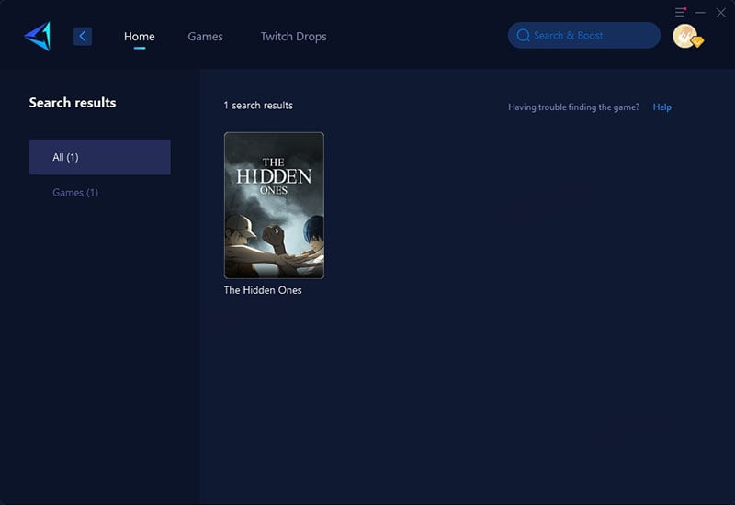
Task: Click 'Having trouble finding the game?' text
Action: (x=573, y=107)
